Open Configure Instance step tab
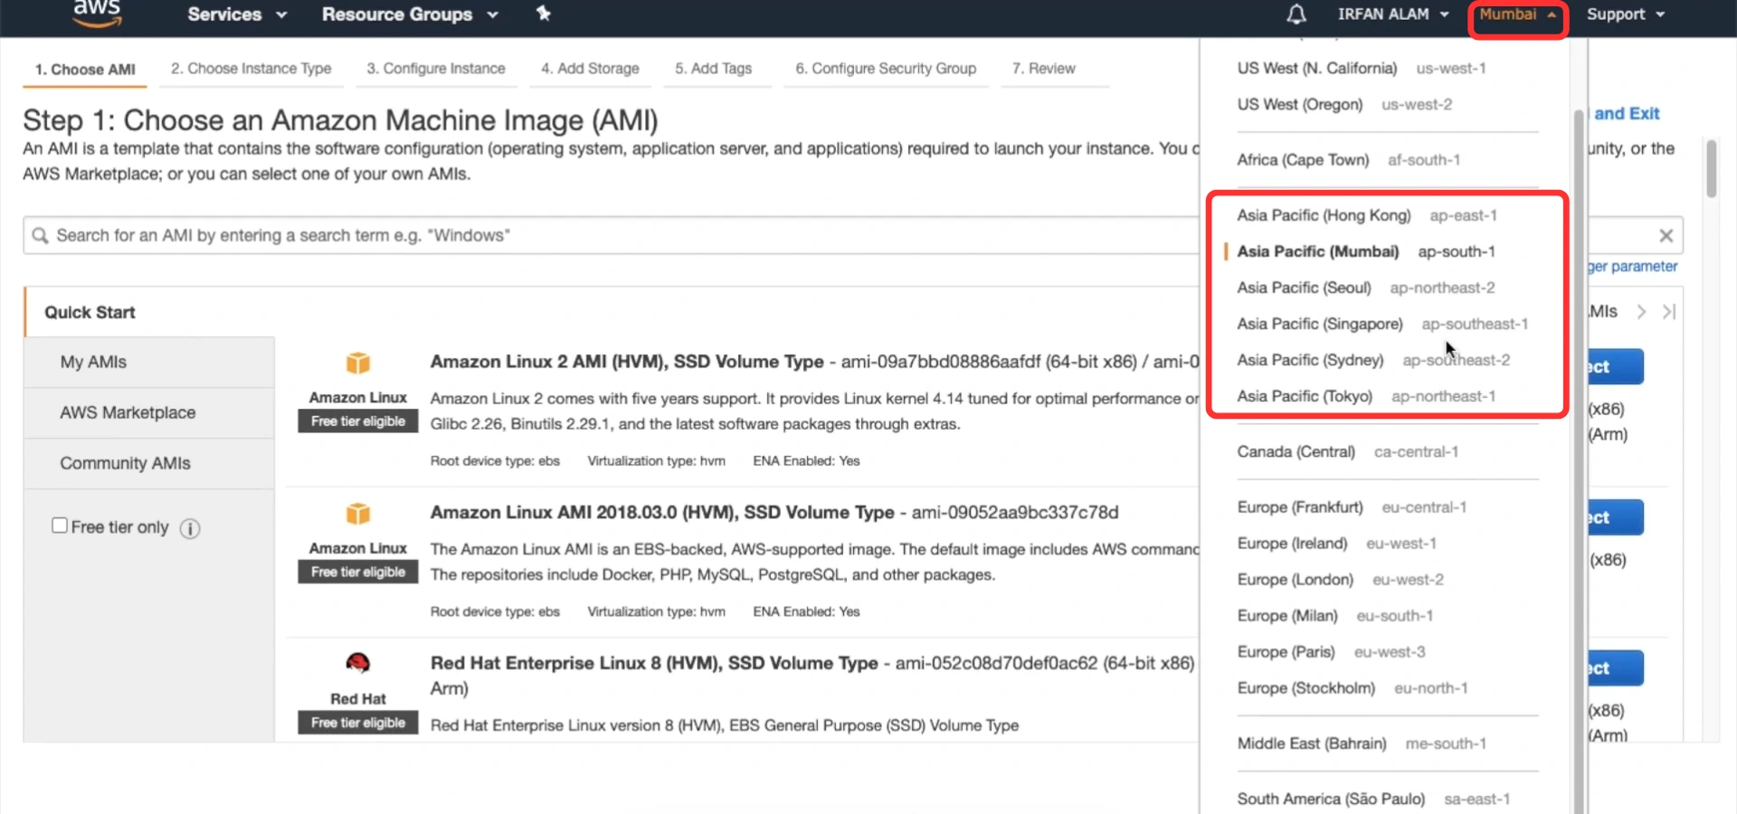The height and width of the screenshot is (814, 1737). click(x=436, y=69)
